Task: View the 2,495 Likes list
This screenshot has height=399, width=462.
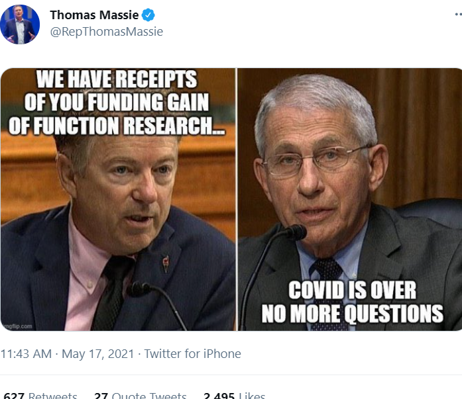Action: [234, 396]
